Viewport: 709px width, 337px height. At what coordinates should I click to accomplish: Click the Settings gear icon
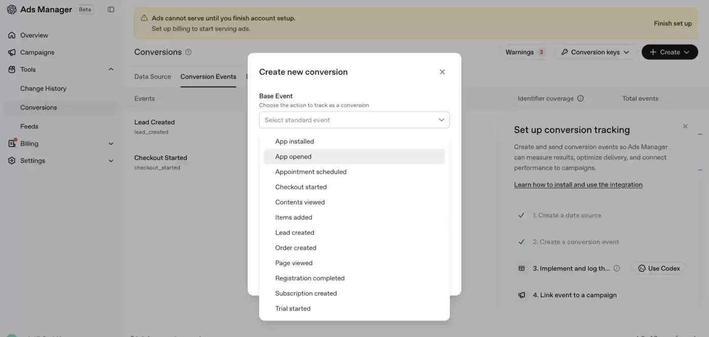pos(12,161)
